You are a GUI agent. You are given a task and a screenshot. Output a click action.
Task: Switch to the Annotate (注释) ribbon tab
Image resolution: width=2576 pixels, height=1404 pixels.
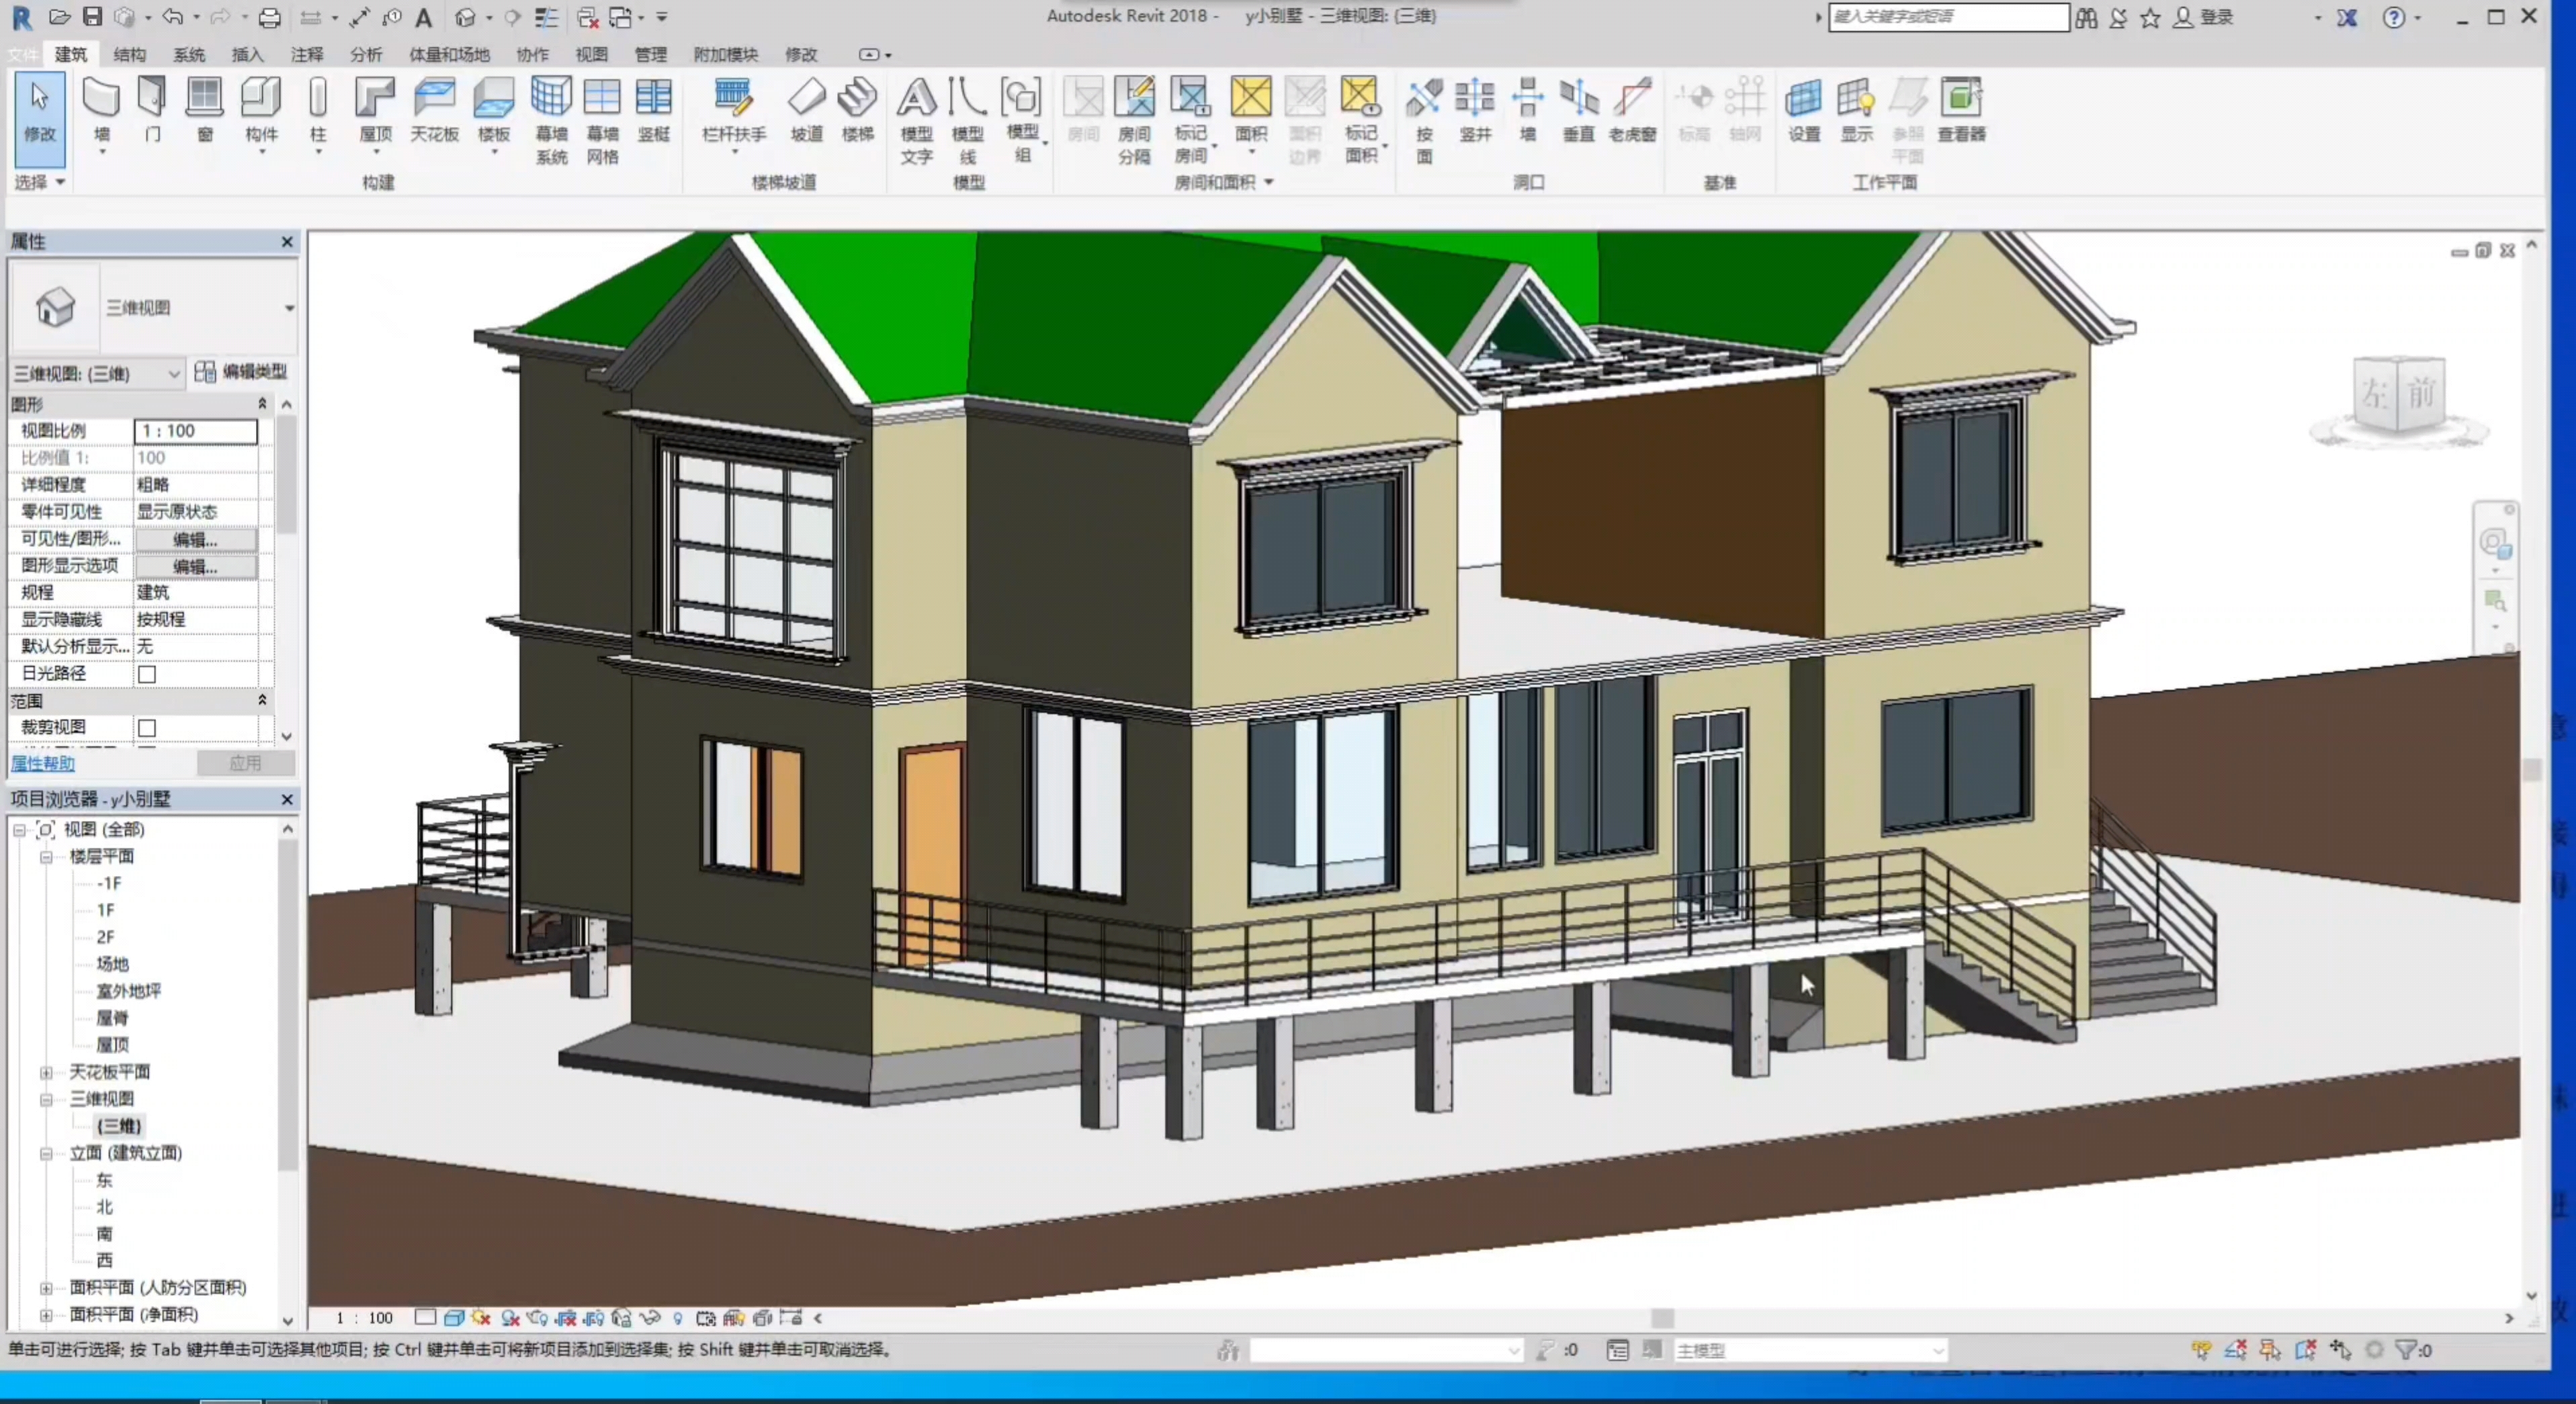click(x=306, y=55)
